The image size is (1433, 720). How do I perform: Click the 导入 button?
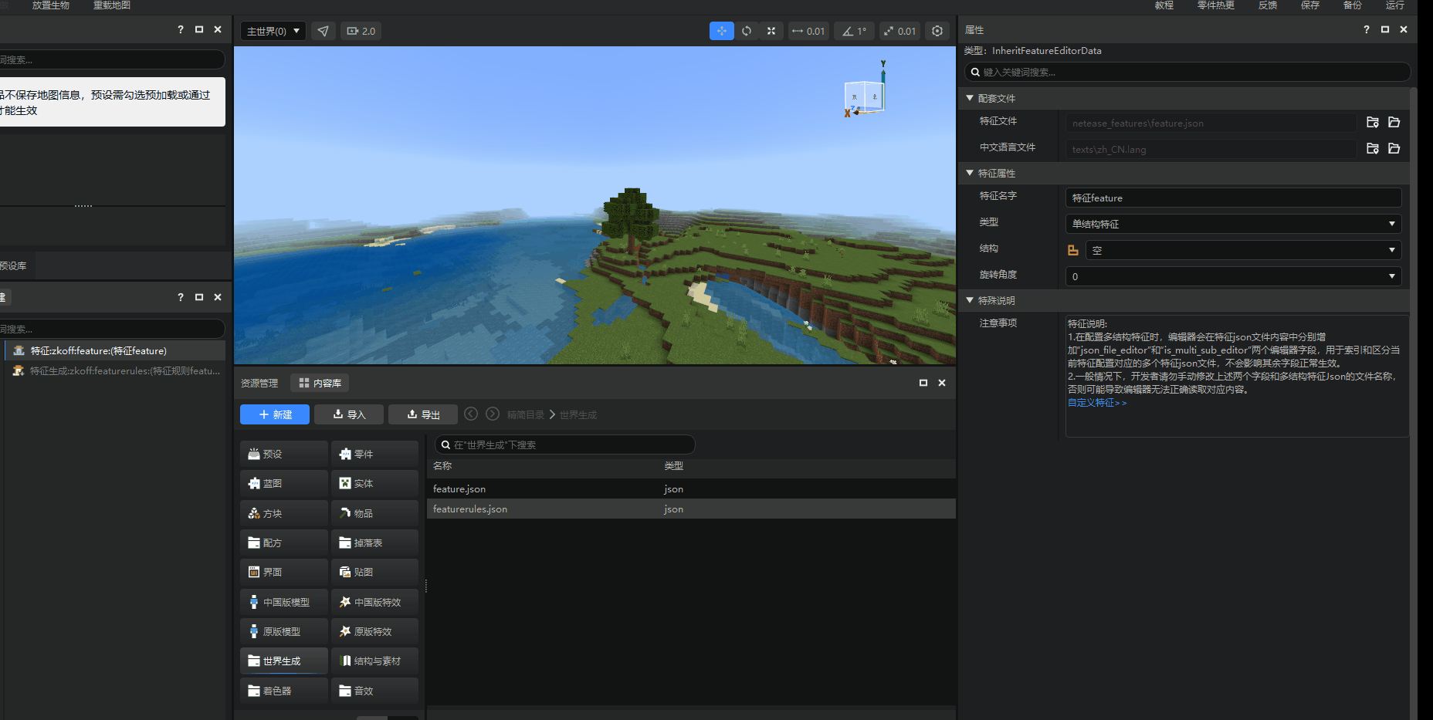tap(349, 414)
